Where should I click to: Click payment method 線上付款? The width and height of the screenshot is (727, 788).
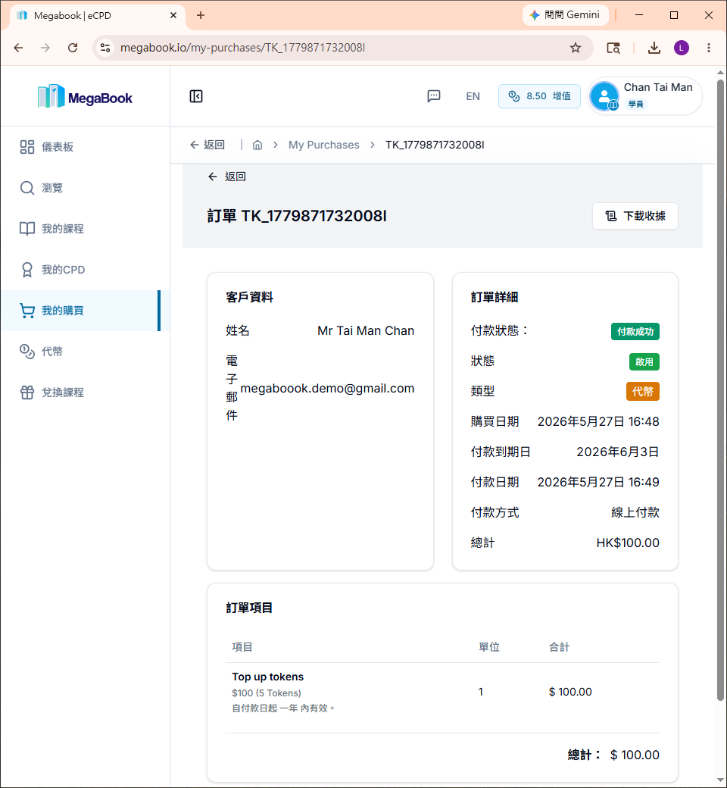tap(635, 513)
